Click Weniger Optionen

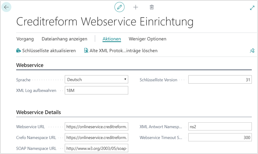[x=147, y=39]
